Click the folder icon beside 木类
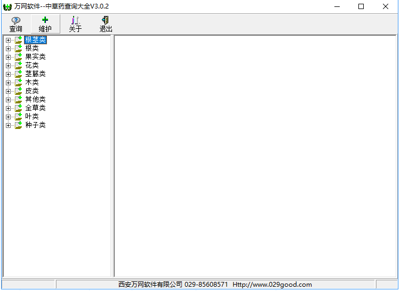Image resolution: width=400 pixels, height=291 pixels. click(x=18, y=82)
